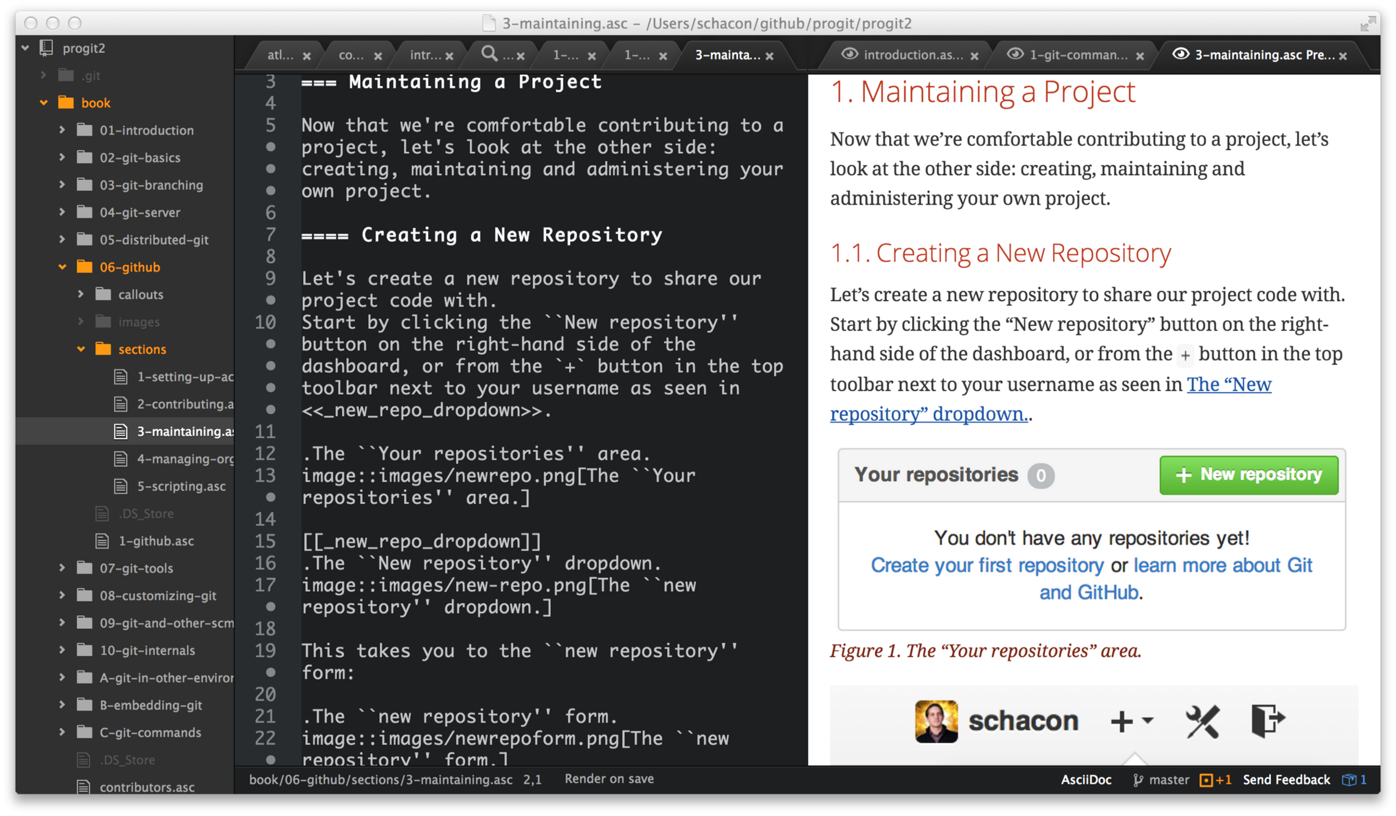Screen dimensions: 1396x816
Task: Click the search magnifier tab icon
Action: pos(490,54)
